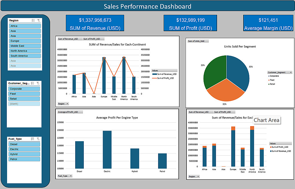Screen dimensions: 295x189
Task: Select the Hybrid bar in engine type chart
Action: 135,159
